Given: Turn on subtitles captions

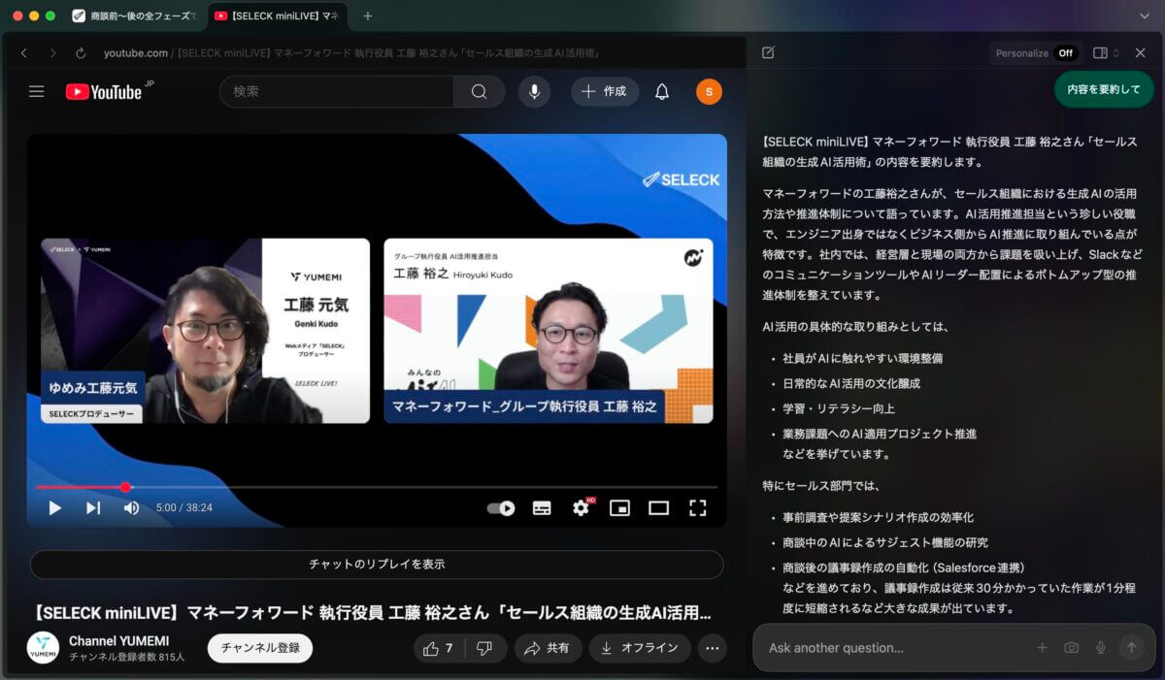Looking at the screenshot, I should coord(542,507).
